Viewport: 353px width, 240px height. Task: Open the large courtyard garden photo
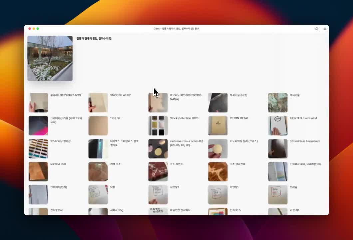50,58
